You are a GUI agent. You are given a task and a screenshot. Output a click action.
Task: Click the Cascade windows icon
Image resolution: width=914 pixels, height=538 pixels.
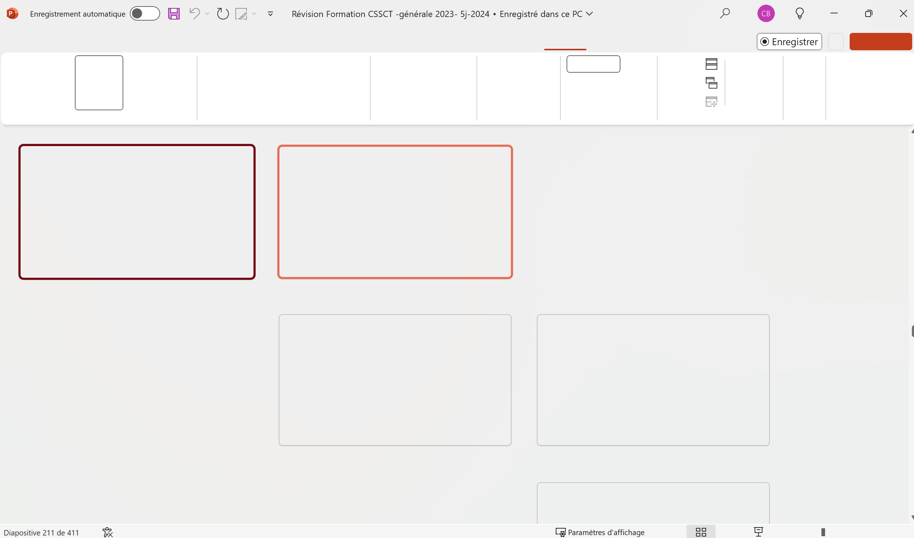[711, 83]
